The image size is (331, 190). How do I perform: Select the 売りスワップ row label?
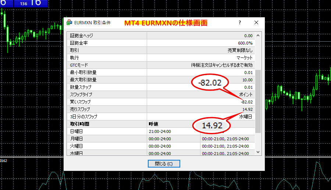(x=80, y=109)
